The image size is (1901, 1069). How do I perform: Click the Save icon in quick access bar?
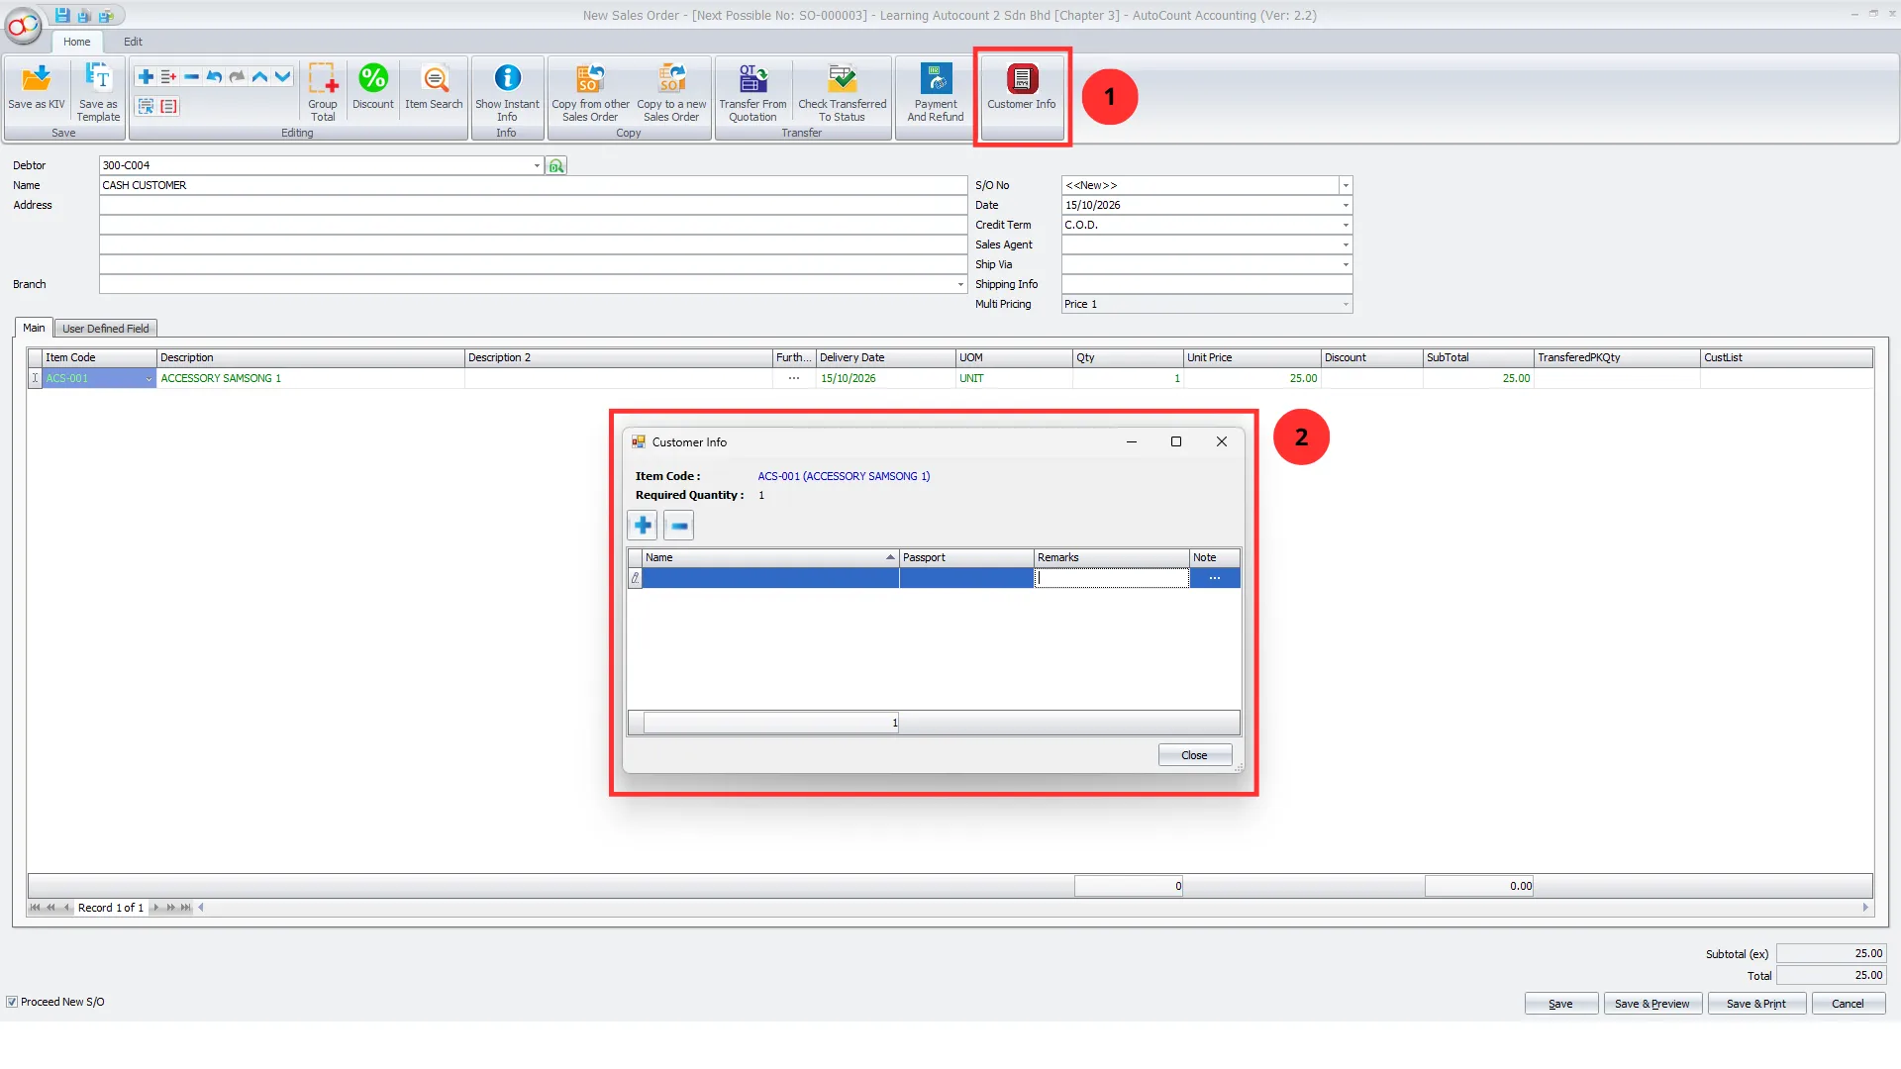(62, 16)
